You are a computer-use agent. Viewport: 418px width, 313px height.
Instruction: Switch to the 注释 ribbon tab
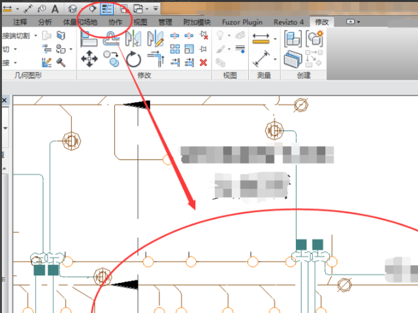[20, 22]
